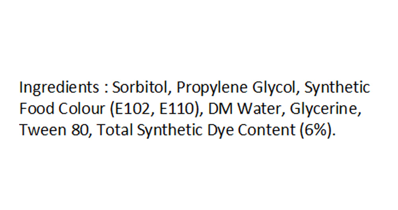Click the word Ingredients
Viewport: 398px width, 210px height.
tap(59, 88)
